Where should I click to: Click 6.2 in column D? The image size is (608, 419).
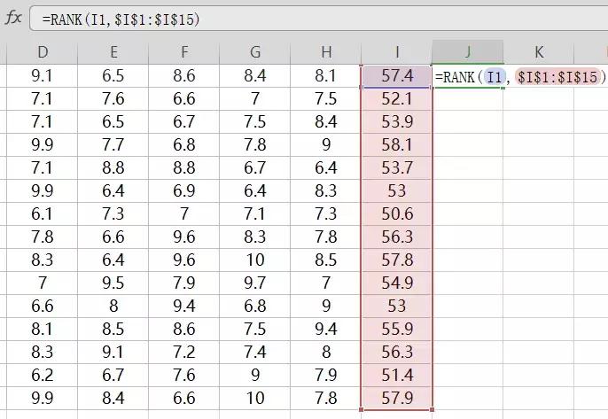pyautogui.click(x=43, y=376)
